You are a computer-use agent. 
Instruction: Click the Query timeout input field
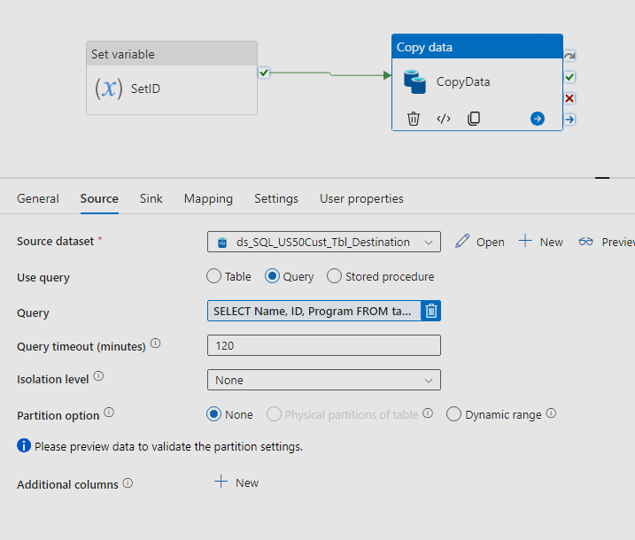point(324,345)
